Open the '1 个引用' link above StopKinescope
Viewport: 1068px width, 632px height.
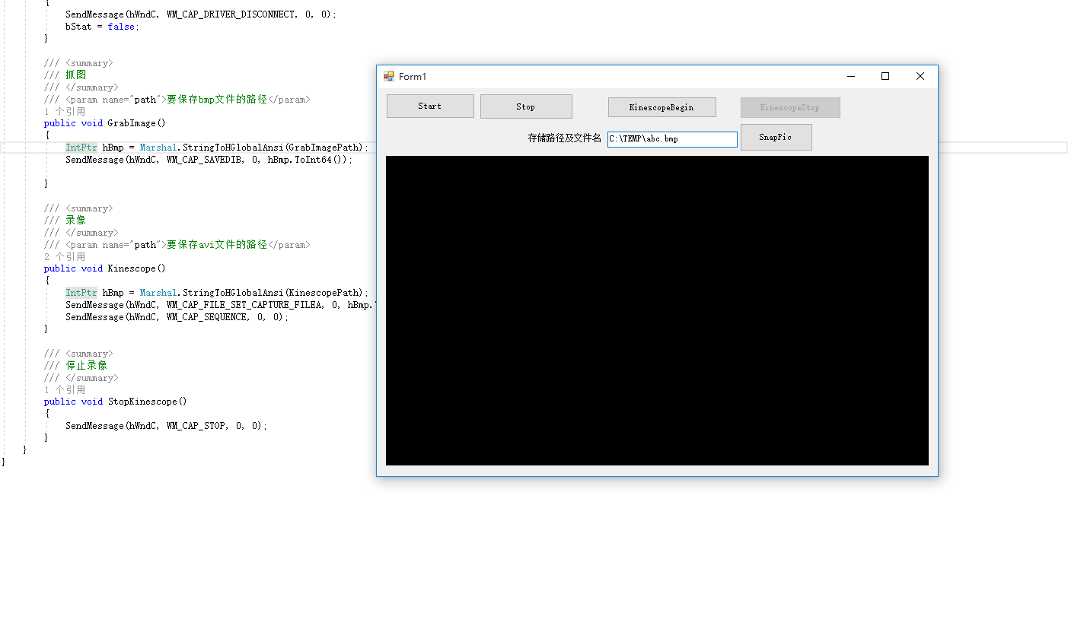(x=65, y=389)
